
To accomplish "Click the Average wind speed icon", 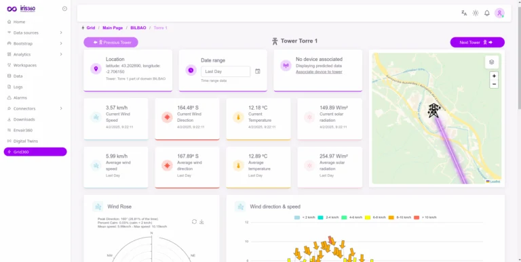I will pos(96,166).
